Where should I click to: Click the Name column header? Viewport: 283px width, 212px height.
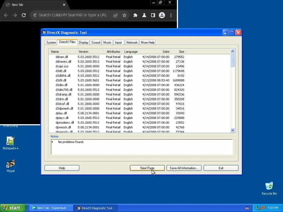click(x=62, y=52)
